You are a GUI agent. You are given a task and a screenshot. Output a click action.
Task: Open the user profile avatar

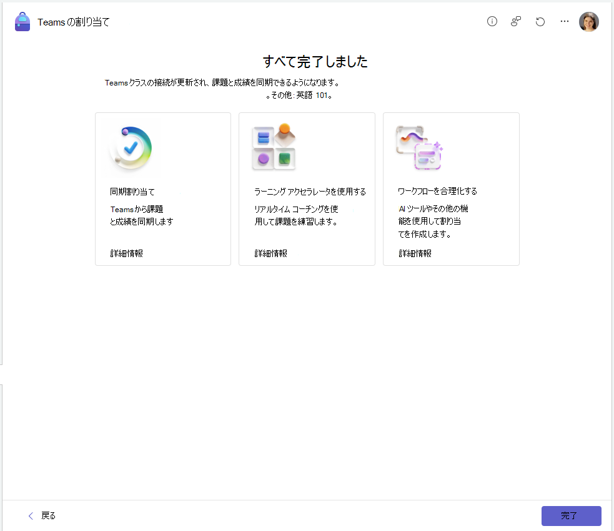(x=588, y=21)
